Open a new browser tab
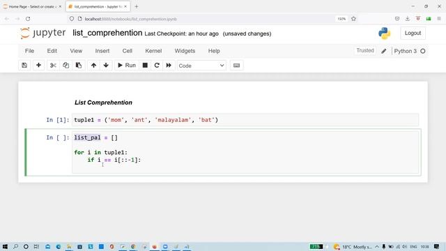The width and height of the screenshot is (446, 251). [x=137, y=6]
